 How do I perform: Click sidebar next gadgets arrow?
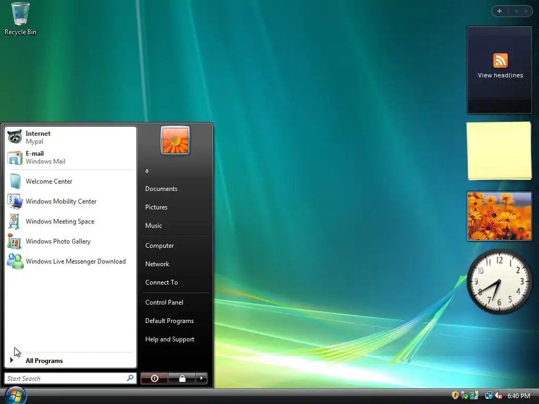coord(526,11)
